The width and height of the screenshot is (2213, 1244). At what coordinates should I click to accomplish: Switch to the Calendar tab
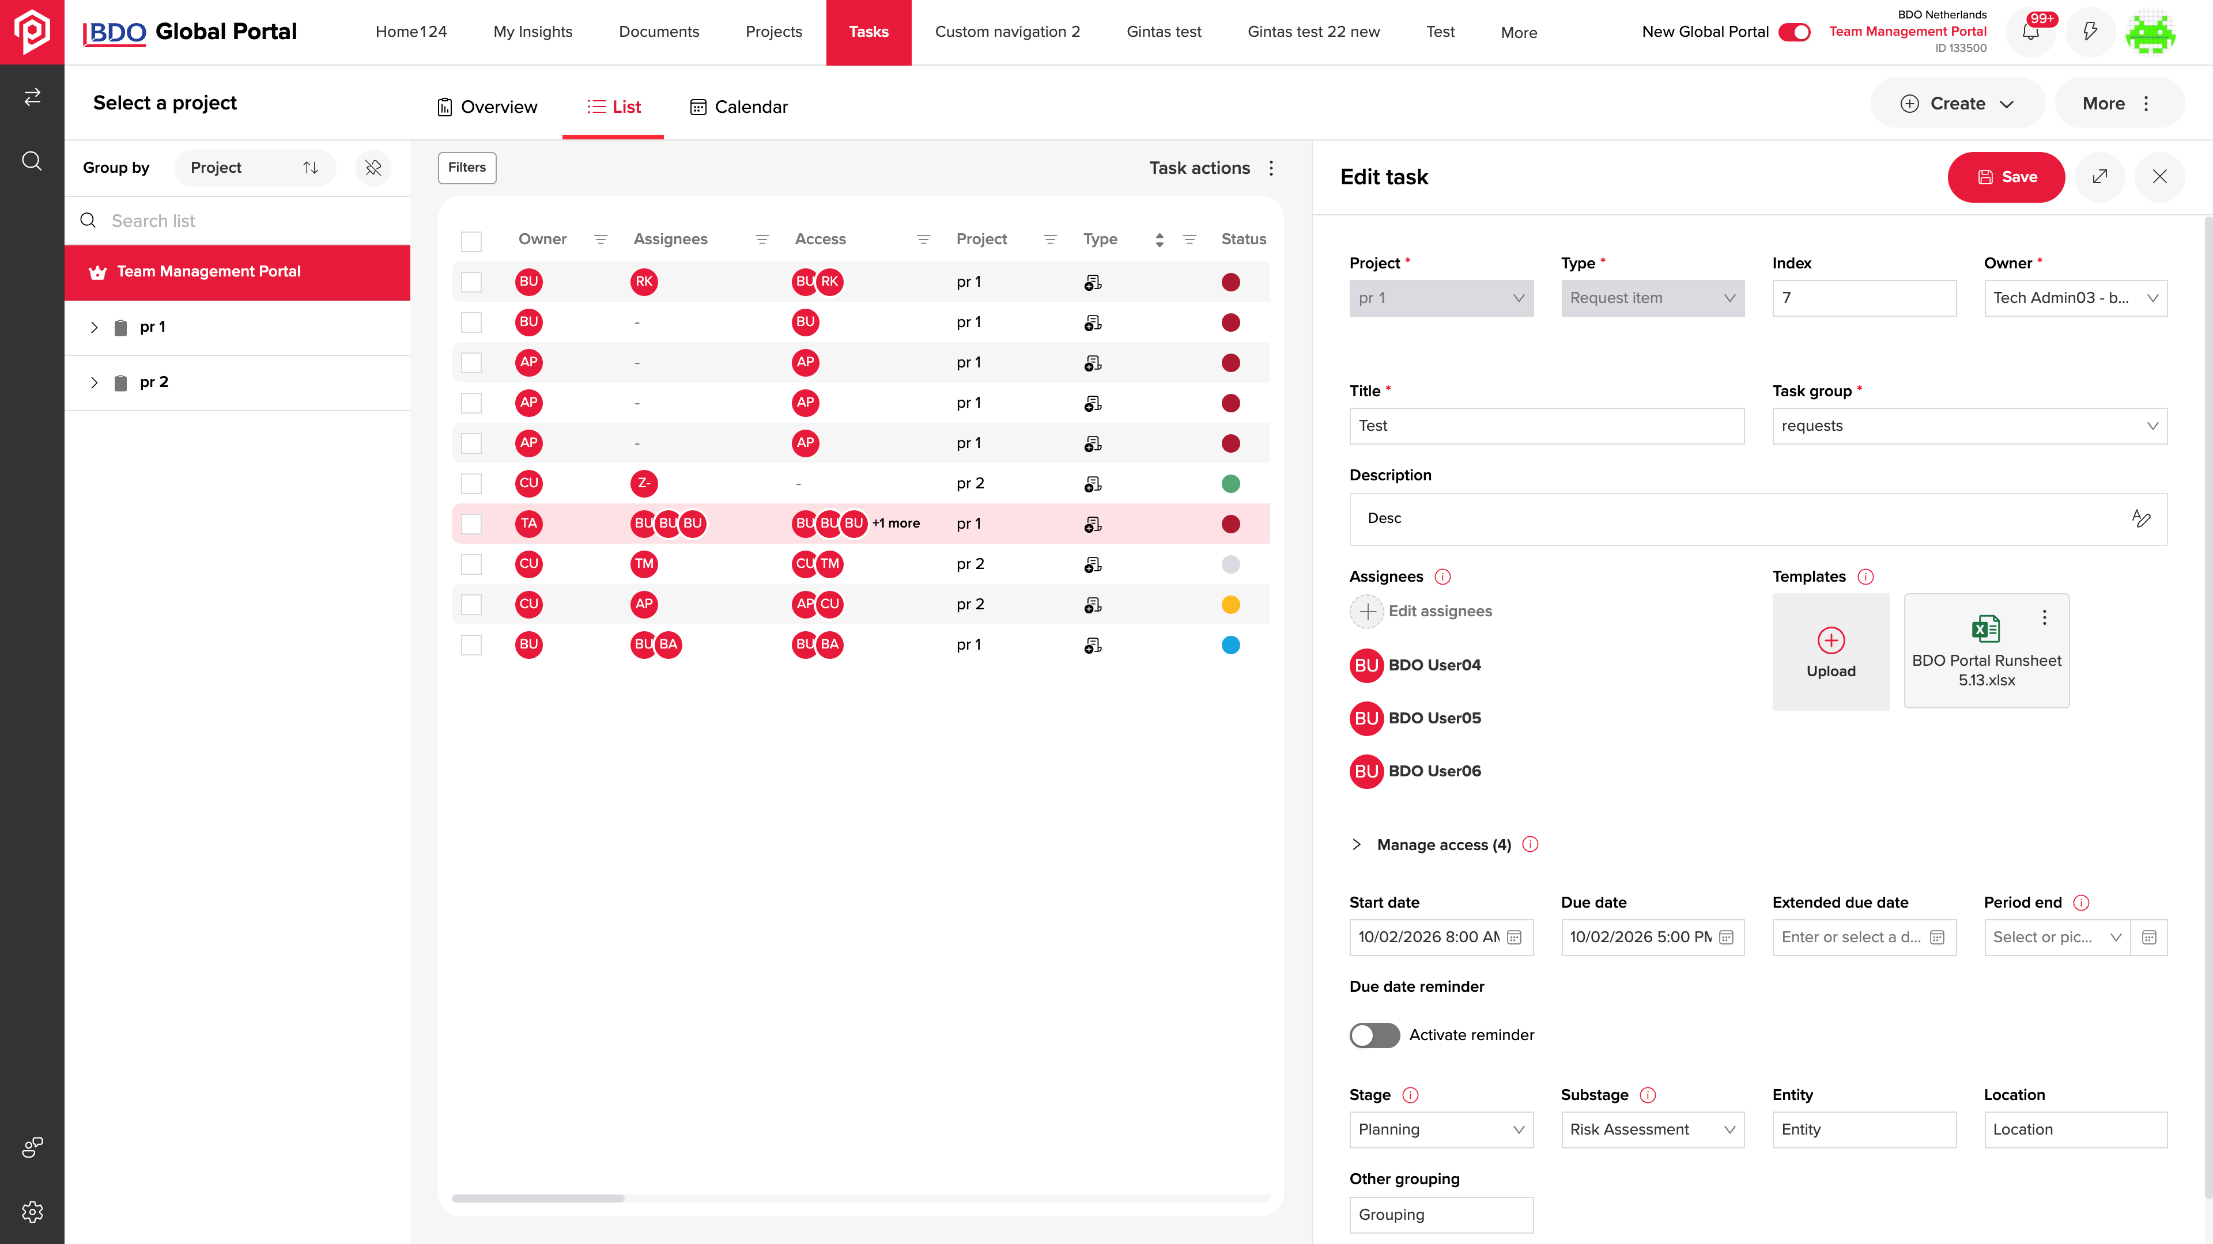tap(739, 107)
